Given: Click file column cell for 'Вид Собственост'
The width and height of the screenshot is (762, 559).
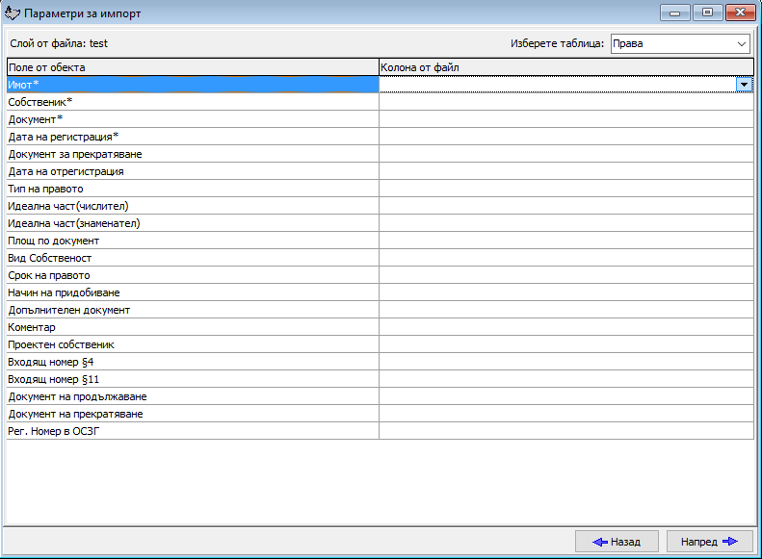Looking at the screenshot, I should point(565,258).
